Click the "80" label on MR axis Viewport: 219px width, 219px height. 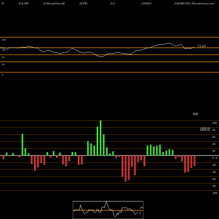coord(213,130)
